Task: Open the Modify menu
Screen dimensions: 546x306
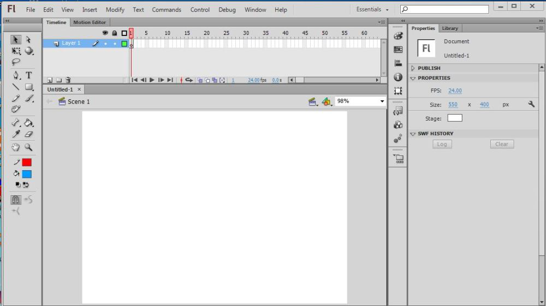Action: pos(115,10)
